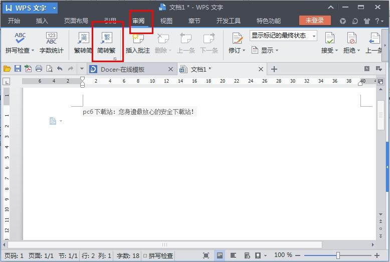Go to next page double arrow in scrollbar
This screenshot has height=262, width=390.
pyautogui.click(x=380, y=236)
